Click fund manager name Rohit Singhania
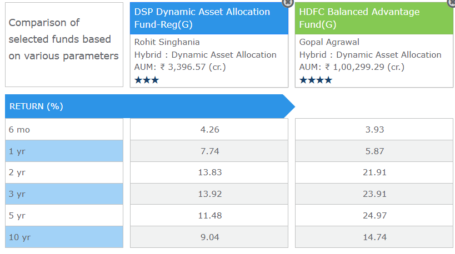 167,42
